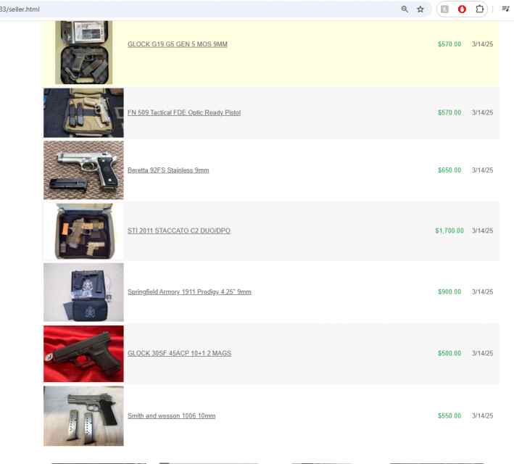Click the Springfield Prodigy thumbnail
Viewport: 514px width, 464px height.
[x=83, y=292]
